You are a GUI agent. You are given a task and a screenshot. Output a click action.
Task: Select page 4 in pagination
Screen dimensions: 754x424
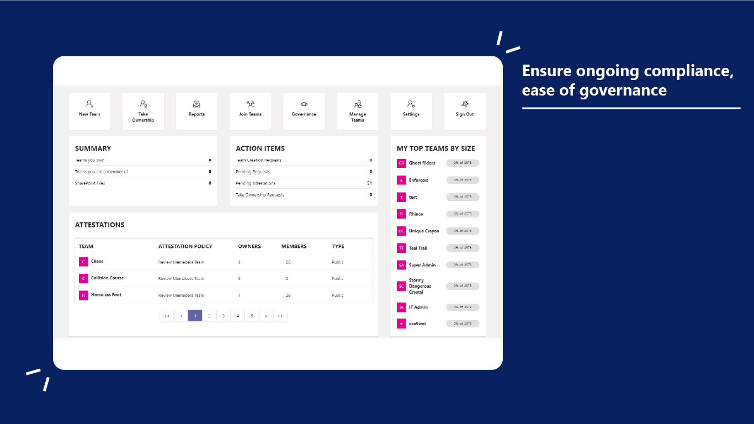pyautogui.click(x=238, y=316)
